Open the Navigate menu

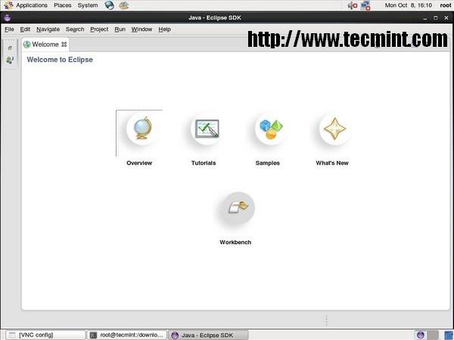tap(48, 29)
